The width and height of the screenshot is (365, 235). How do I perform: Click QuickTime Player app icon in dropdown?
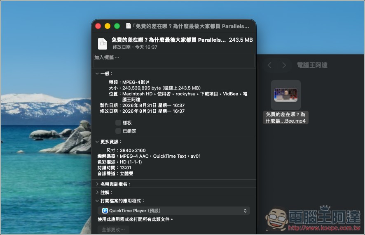[105, 211]
